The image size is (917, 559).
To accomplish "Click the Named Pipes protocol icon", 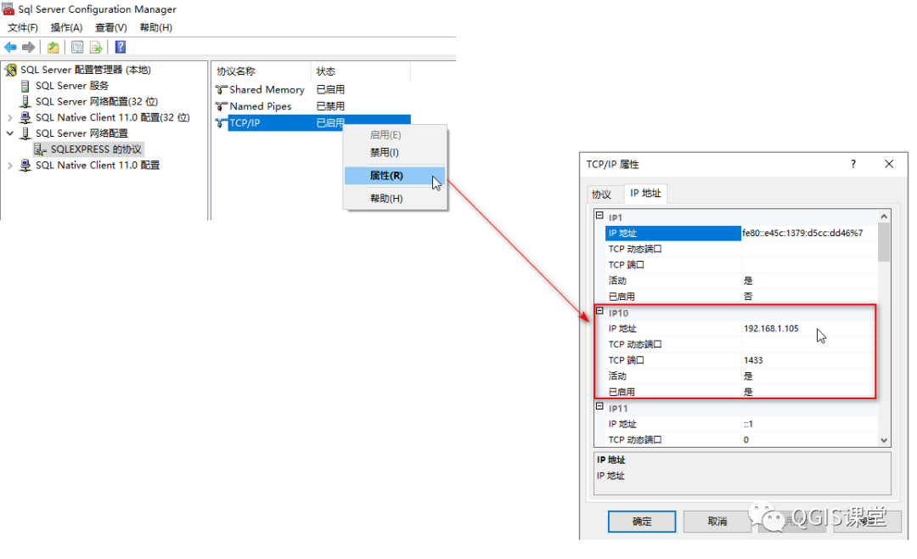I will click(x=221, y=106).
